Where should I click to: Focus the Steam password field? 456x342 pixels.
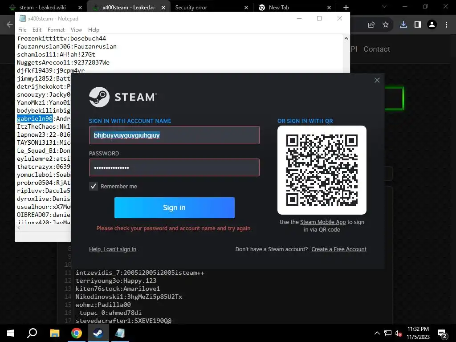pos(174,167)
